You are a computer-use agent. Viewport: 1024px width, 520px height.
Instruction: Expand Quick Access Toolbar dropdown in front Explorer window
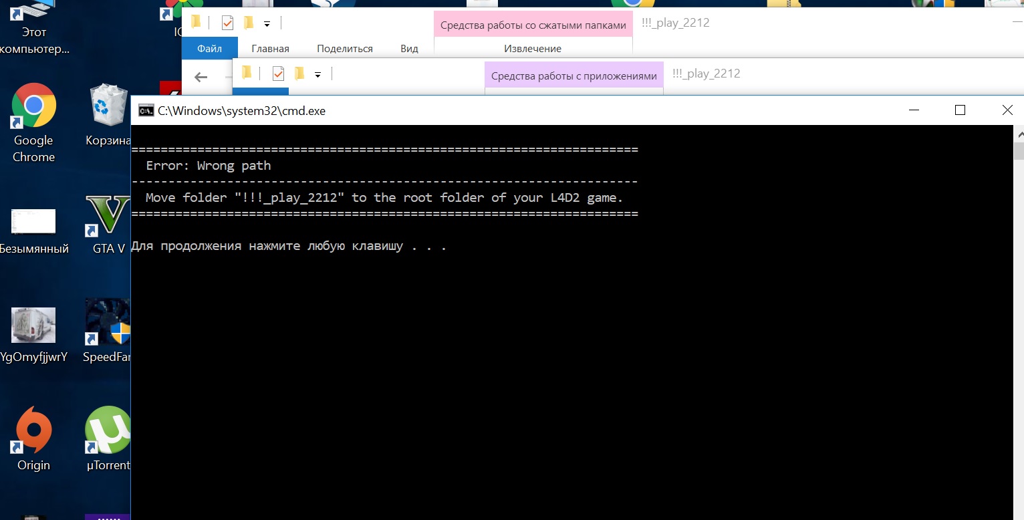pyautogui.click(x=317, y=74)
